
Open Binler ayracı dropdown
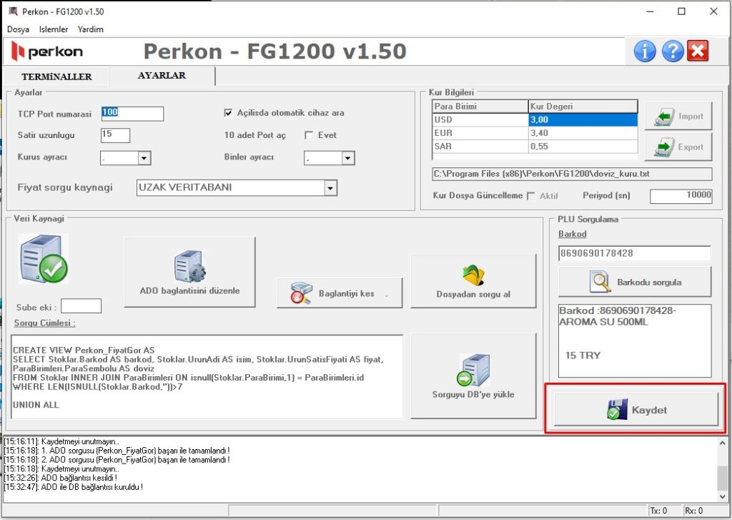[x=348, y=158]
